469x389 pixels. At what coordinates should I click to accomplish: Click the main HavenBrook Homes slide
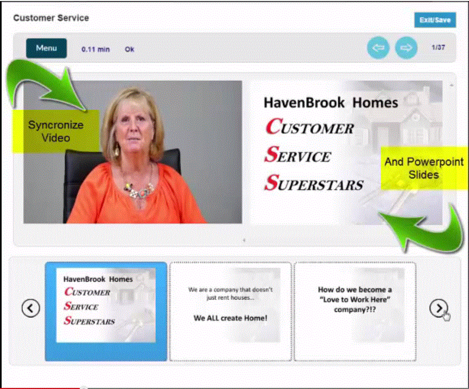[x=346, y=152]
